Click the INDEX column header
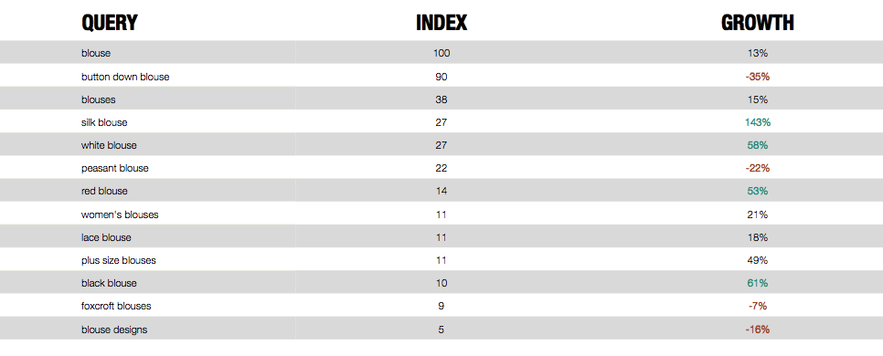This screenshot has width=883, height=356. (x=441, y=23)
